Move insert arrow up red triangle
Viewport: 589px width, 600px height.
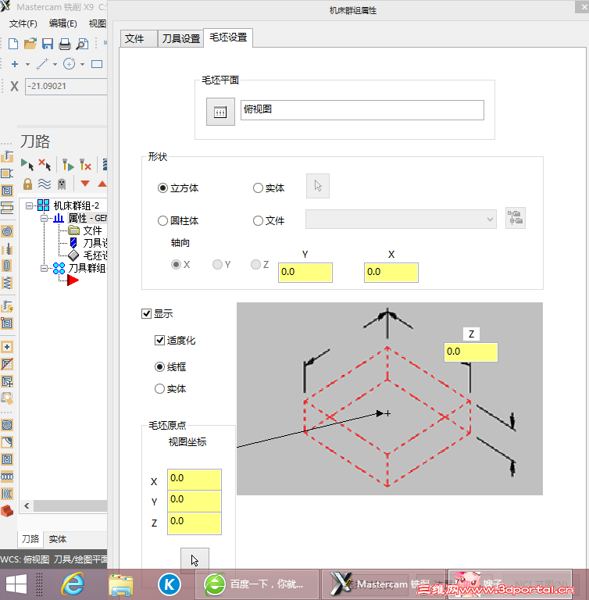point(102,184)
